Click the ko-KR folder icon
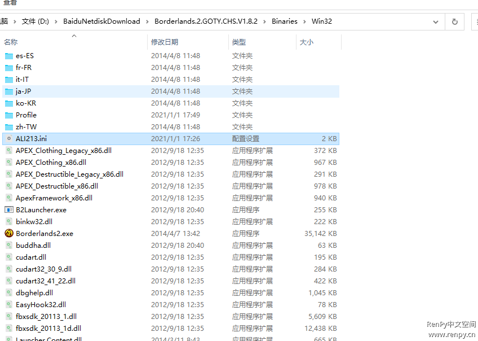The height and width of the screenshot is (341, 478). [9, 103]
